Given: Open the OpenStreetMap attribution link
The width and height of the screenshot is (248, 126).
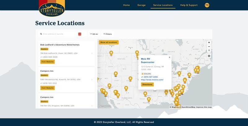Looking at the screenshot, I should coord(187,107).
